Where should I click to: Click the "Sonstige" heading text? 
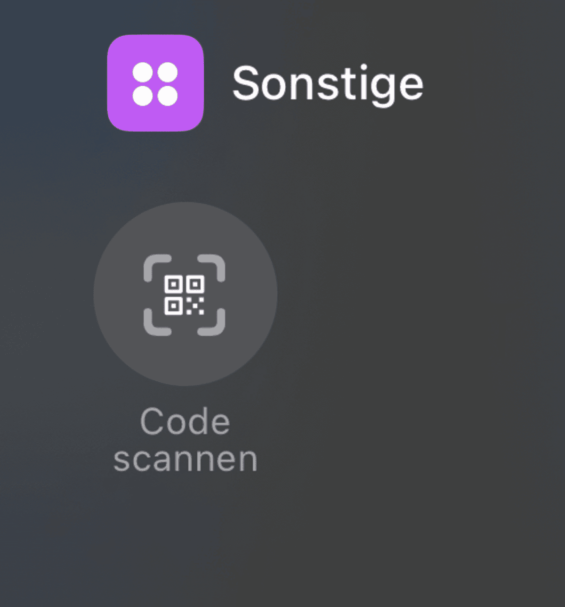[328, 84]
